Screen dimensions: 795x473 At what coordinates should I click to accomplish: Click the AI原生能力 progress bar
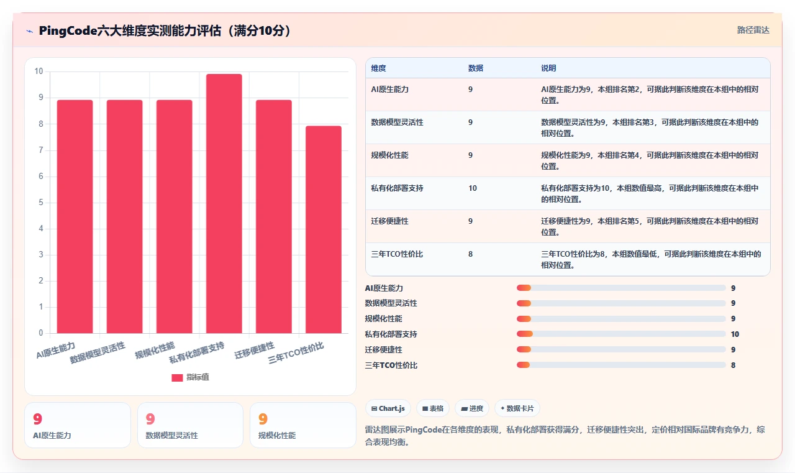(621, 288)
